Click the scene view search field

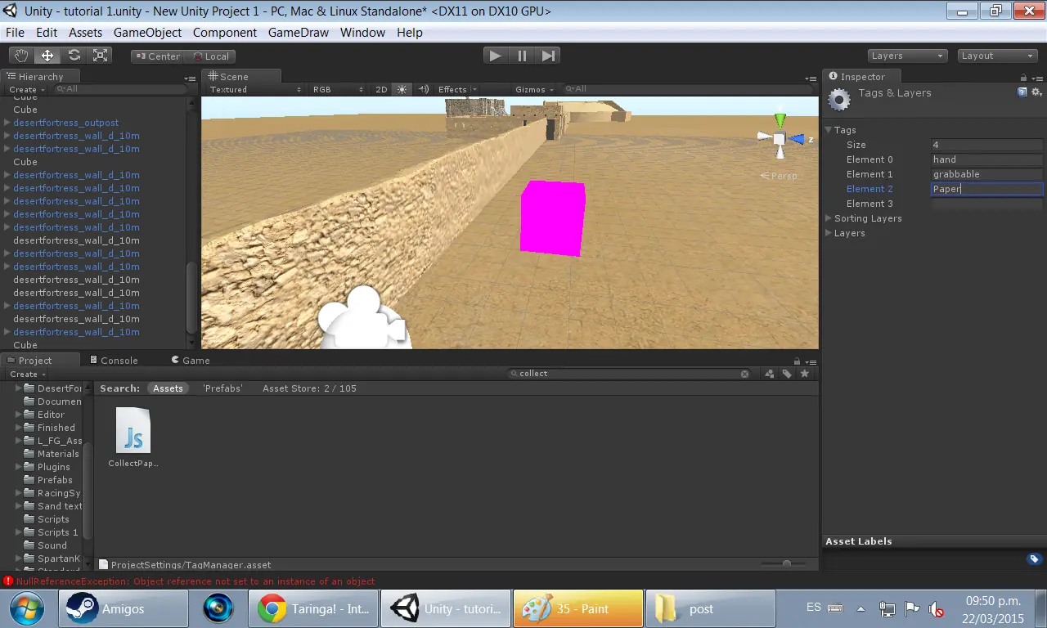(689, 89)
